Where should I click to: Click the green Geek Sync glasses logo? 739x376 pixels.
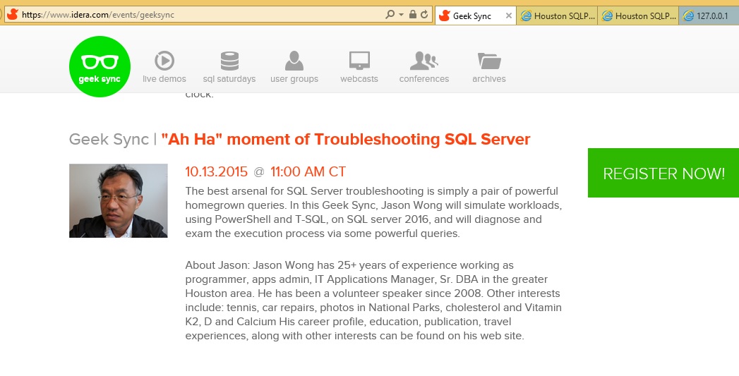click(x=100, y=66)
